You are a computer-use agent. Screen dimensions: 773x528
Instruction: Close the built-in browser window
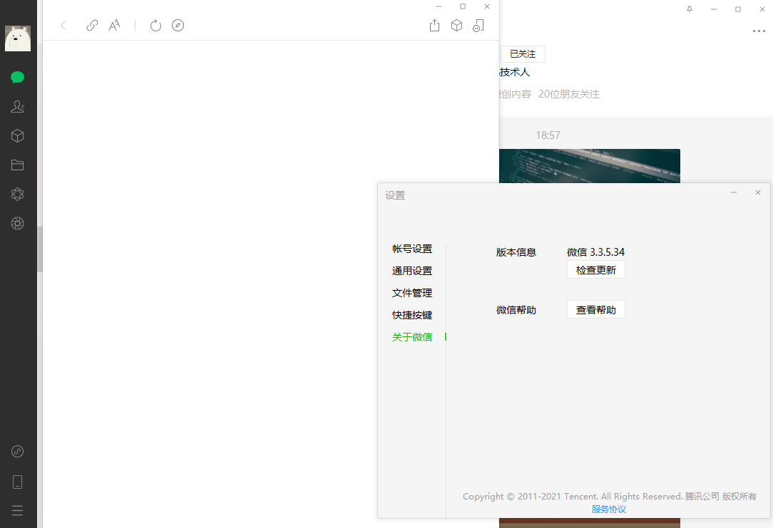(487, 6)
